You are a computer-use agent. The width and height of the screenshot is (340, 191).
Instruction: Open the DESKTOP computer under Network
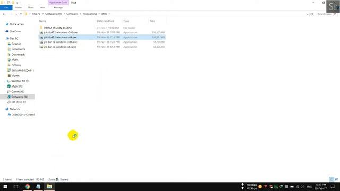click(23, 115)
